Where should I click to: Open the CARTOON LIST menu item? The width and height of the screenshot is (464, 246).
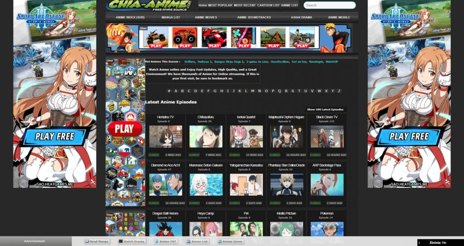(x=268, y=5)
